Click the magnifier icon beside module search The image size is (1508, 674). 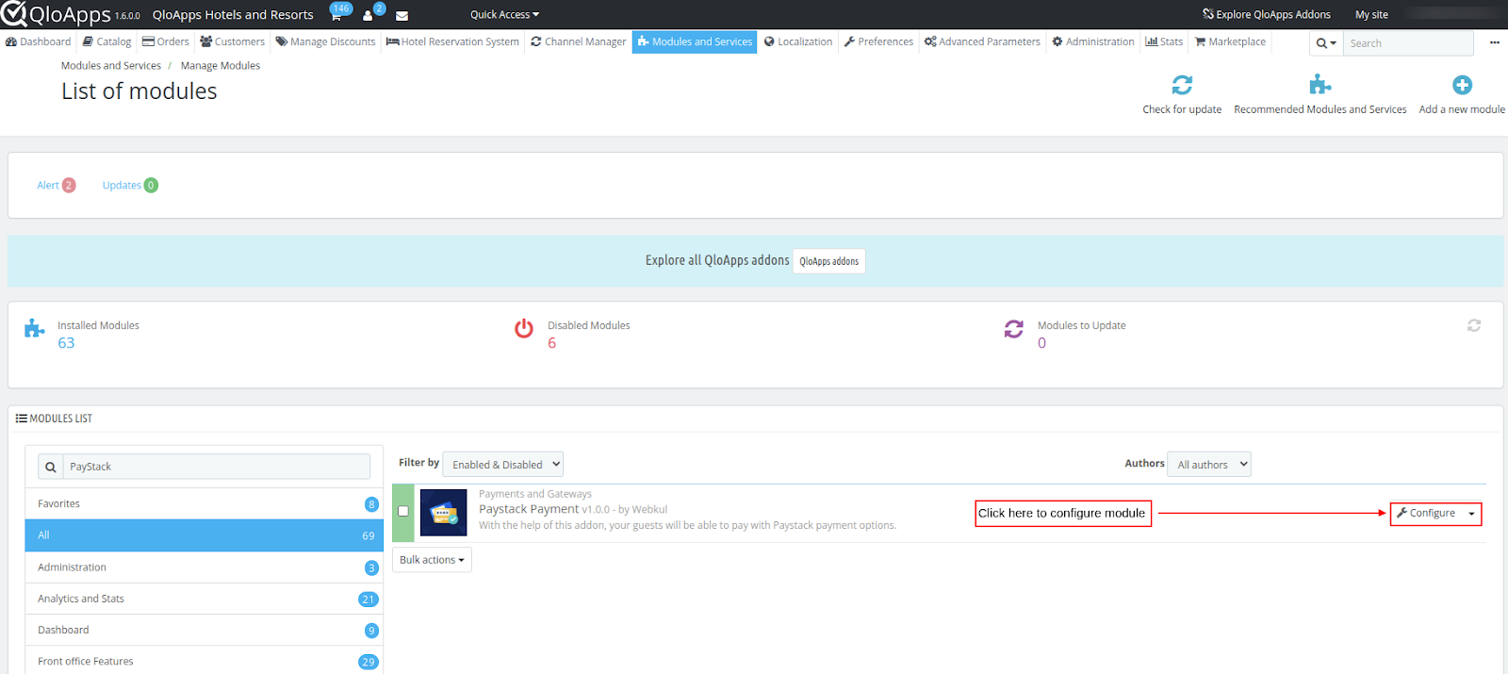point(51,467)
